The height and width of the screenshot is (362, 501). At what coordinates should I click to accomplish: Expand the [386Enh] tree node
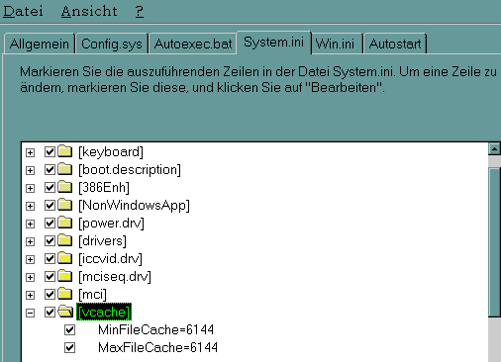click(30, 188)
